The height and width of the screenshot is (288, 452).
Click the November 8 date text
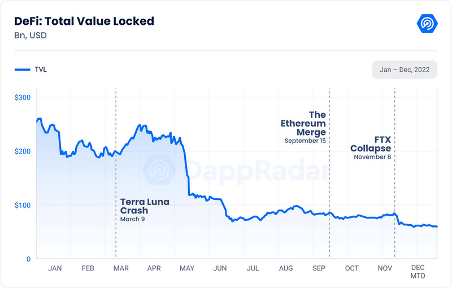point(372,157)
